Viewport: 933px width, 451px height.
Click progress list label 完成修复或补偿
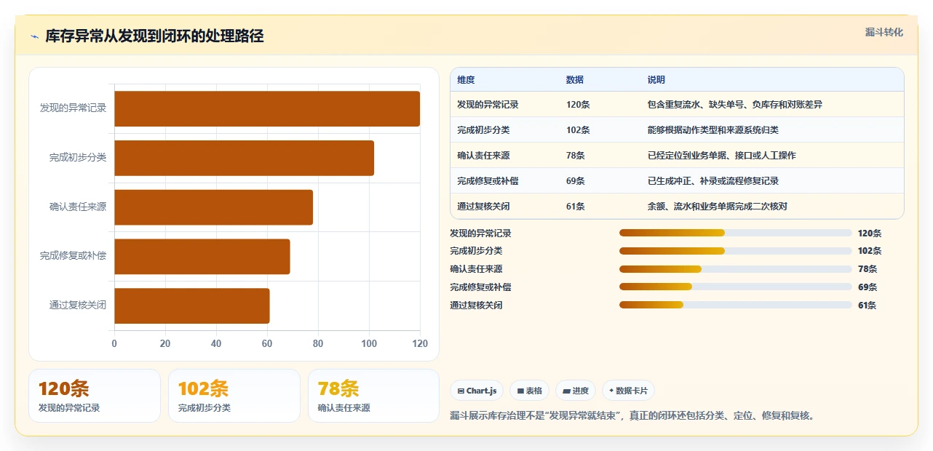(x=480, y=287)
